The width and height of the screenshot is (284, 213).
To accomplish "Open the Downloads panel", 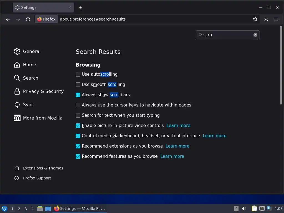I will [266, 19].
